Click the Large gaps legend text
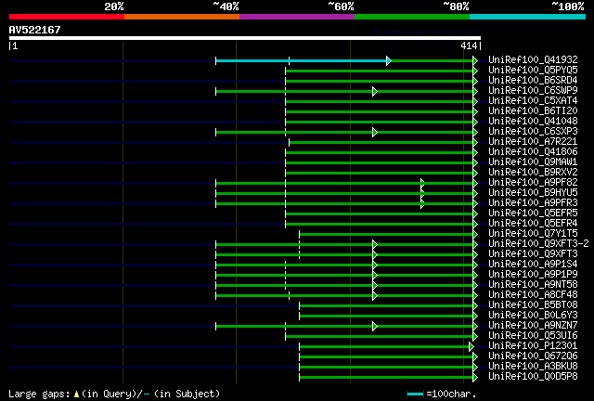The height and width of the screenshot is (401, 594). (114, 395)
